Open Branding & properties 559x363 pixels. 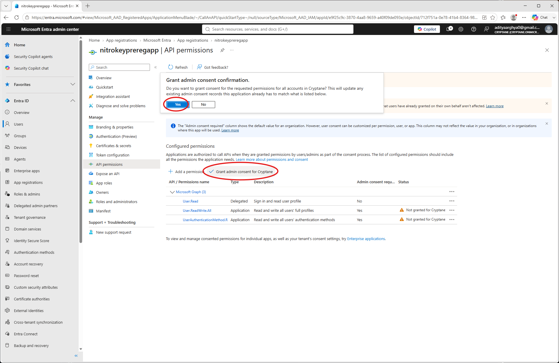[115, 127]
